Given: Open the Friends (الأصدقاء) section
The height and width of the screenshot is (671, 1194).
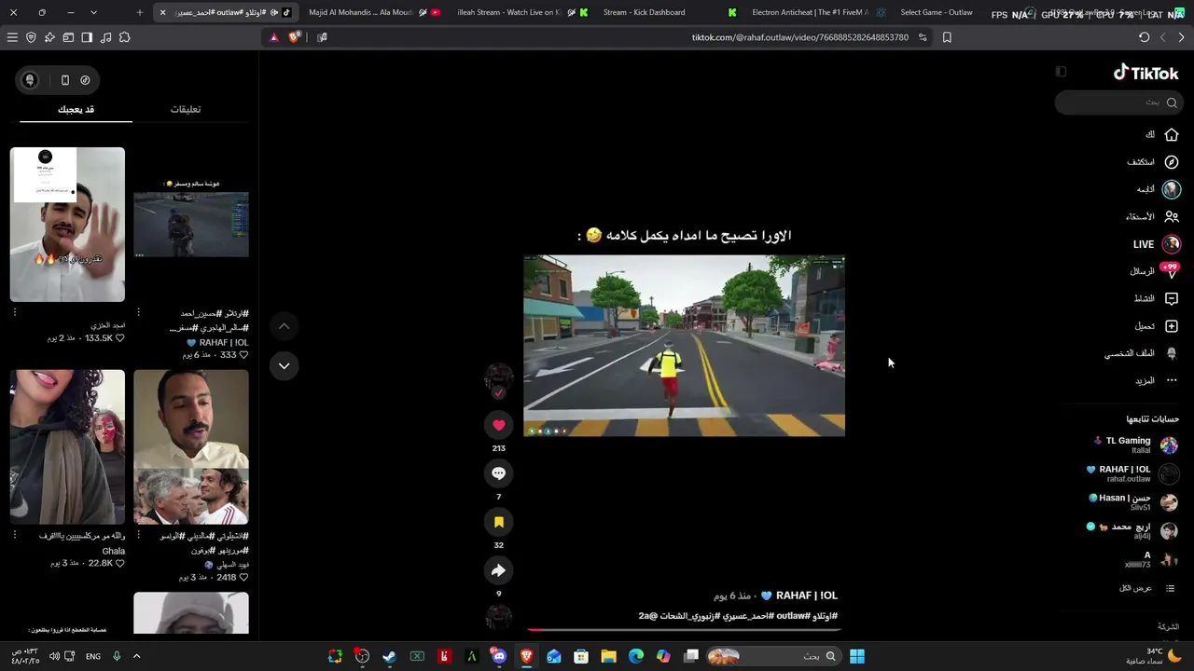Looking at the screenshot, I should [x=1152, y=216].
